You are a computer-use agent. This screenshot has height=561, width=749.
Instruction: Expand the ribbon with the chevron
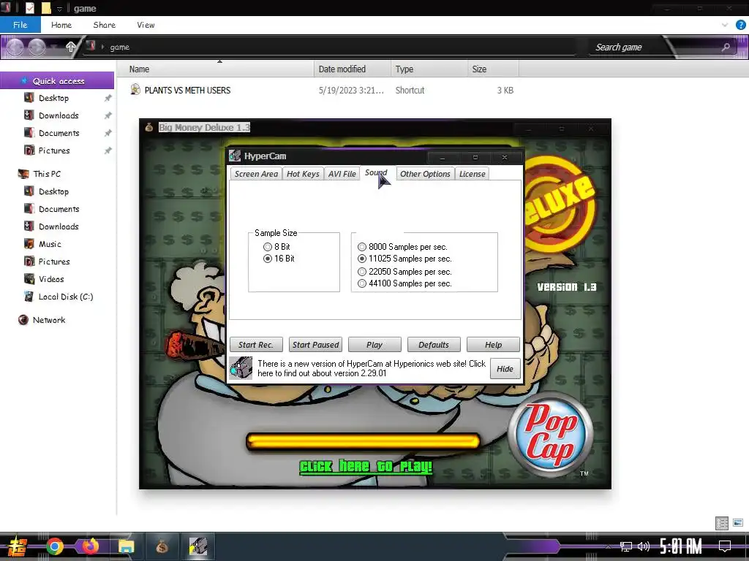click(725, 25)
